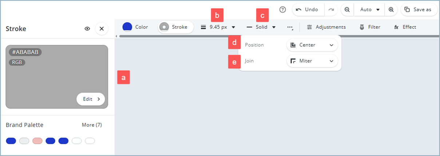
Task: Open the Solid stroke style dropdown
Action: [261, 27]
